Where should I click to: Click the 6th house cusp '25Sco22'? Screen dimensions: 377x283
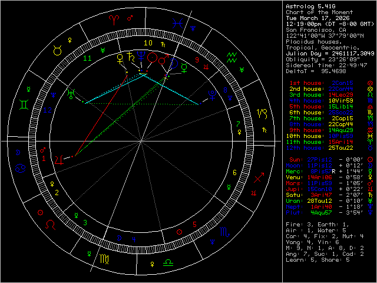click(340, 113)
